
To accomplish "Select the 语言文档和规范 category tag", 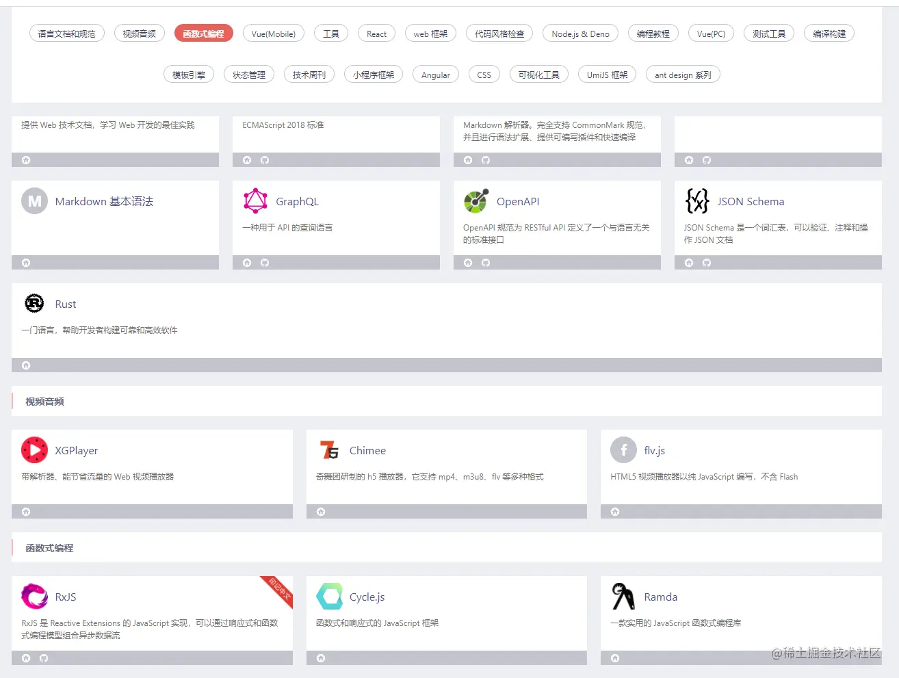I will pos(67,34).
